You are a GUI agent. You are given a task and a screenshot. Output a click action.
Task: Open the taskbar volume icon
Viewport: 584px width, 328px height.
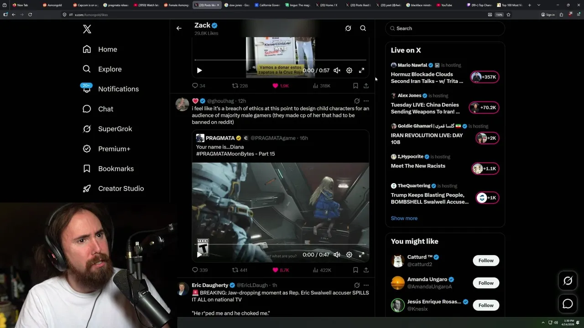556,323
